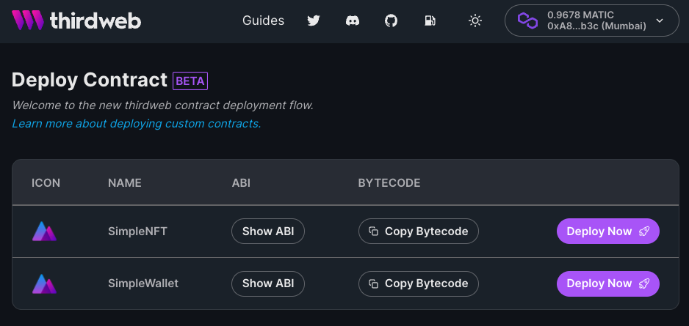This screenshot has height=326, width=689.
Task: Show ABI for SimpleNFT
Action: pos(268,231)
